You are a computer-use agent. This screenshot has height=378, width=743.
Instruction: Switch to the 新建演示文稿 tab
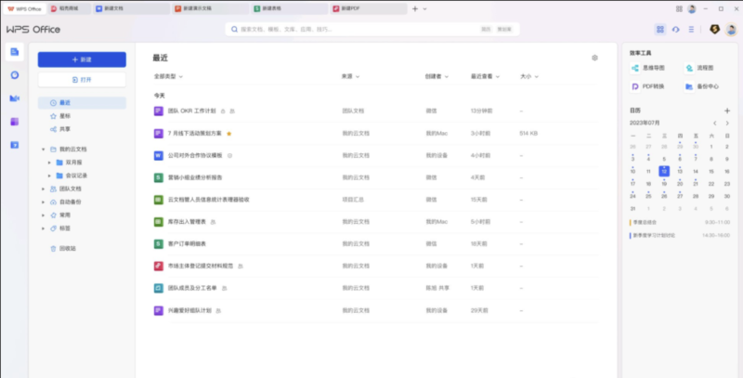click(x=211, y=8)
